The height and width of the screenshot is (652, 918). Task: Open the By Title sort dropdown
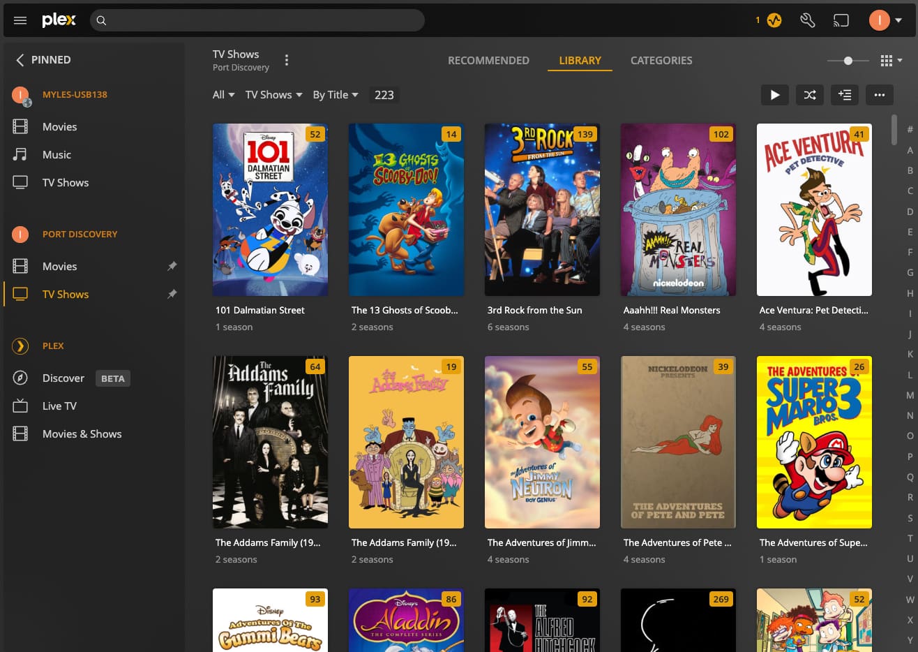point(335,95)
